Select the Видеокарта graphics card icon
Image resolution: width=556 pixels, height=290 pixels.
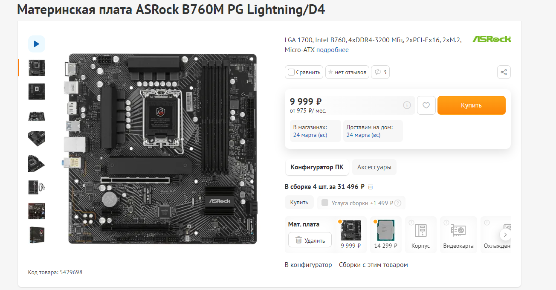458,235
